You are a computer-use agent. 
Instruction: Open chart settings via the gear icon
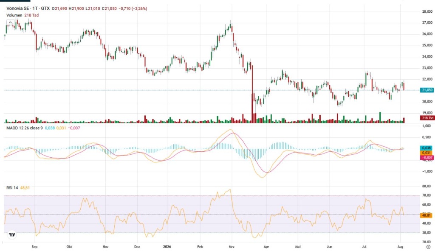(428, 247)
